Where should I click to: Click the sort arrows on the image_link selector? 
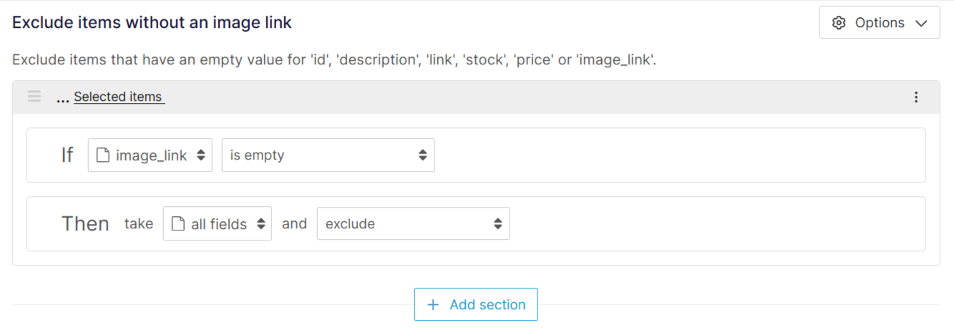pyautogui.click(x=201, y=155)
